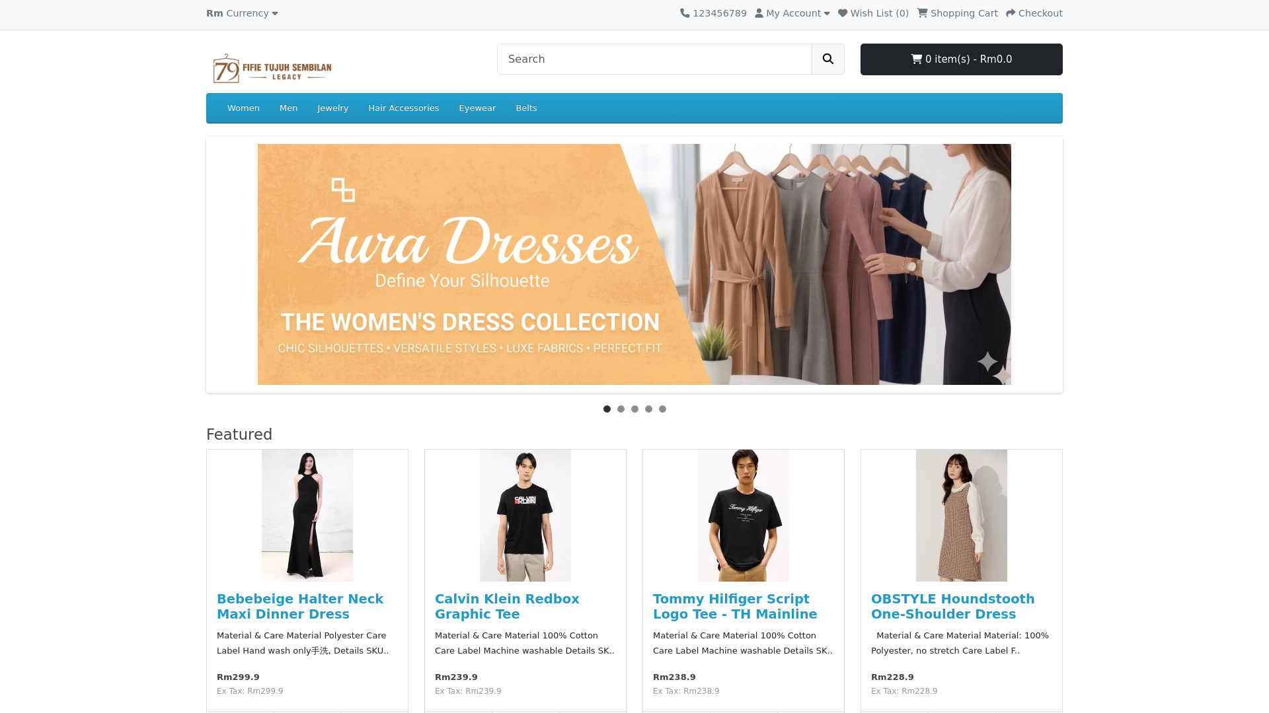1269x713 pixels.
Task: Click the Bebebeige black dress thumbnail
Action: point(307,516)
